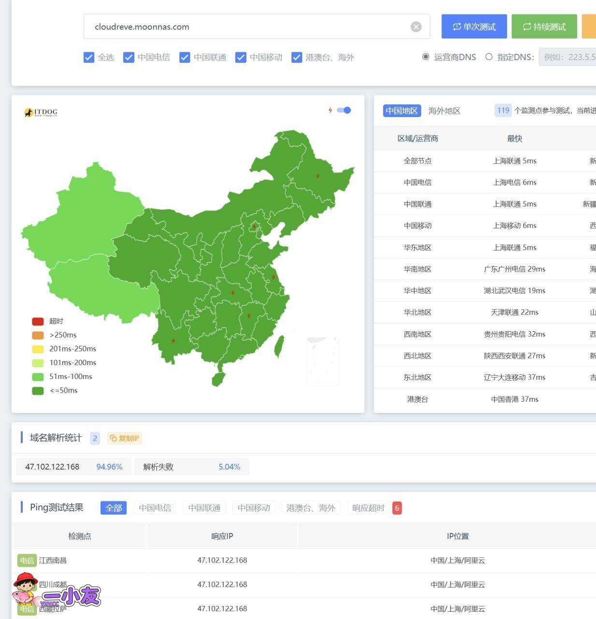Click the red timeout count badge 6
This screenshot has height=619, width=596.
397,508
